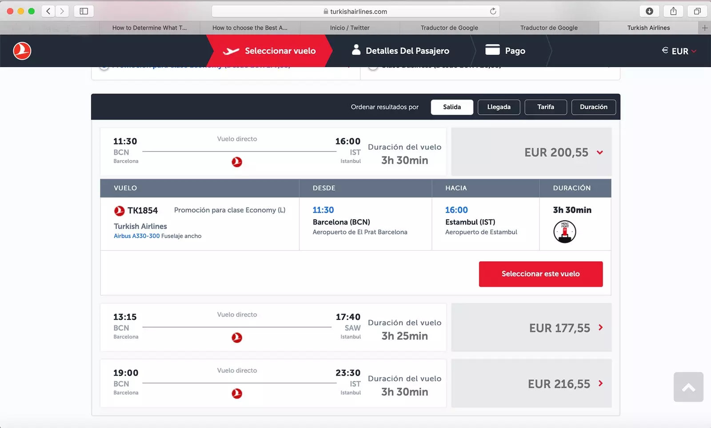Click airline logo on 19:00 flight line

pyautogui.click(x=237, y=393)
